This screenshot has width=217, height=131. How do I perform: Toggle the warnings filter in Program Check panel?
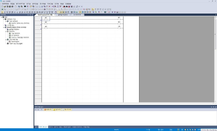57,109
